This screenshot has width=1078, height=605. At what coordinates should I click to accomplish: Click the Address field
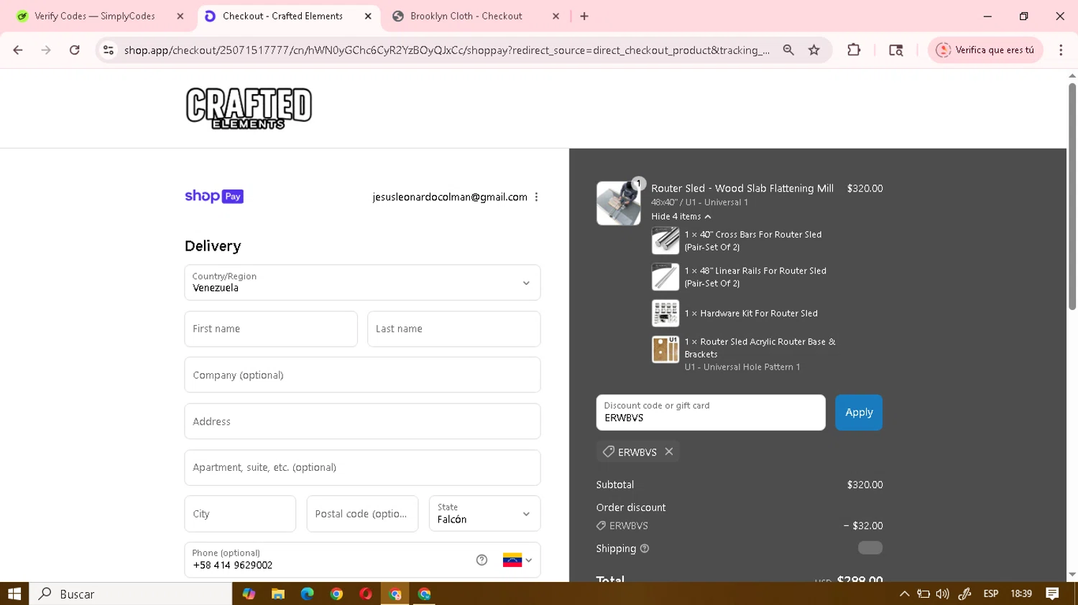point(362,421)
